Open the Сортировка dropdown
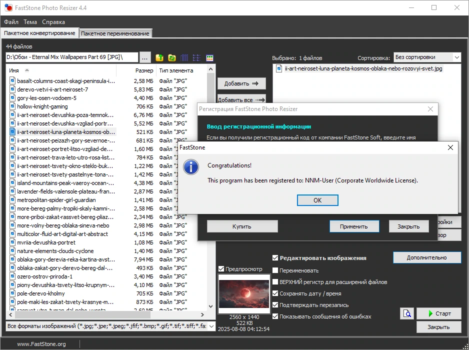 tap(427, 57)
